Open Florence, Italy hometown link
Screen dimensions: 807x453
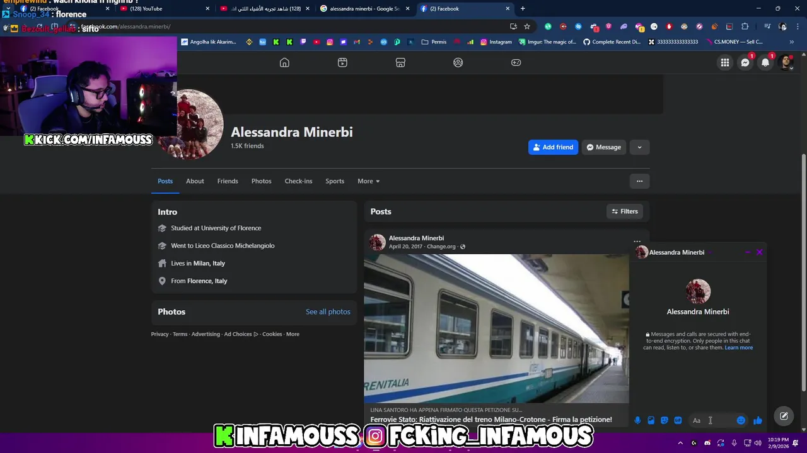tap(207, 281)
